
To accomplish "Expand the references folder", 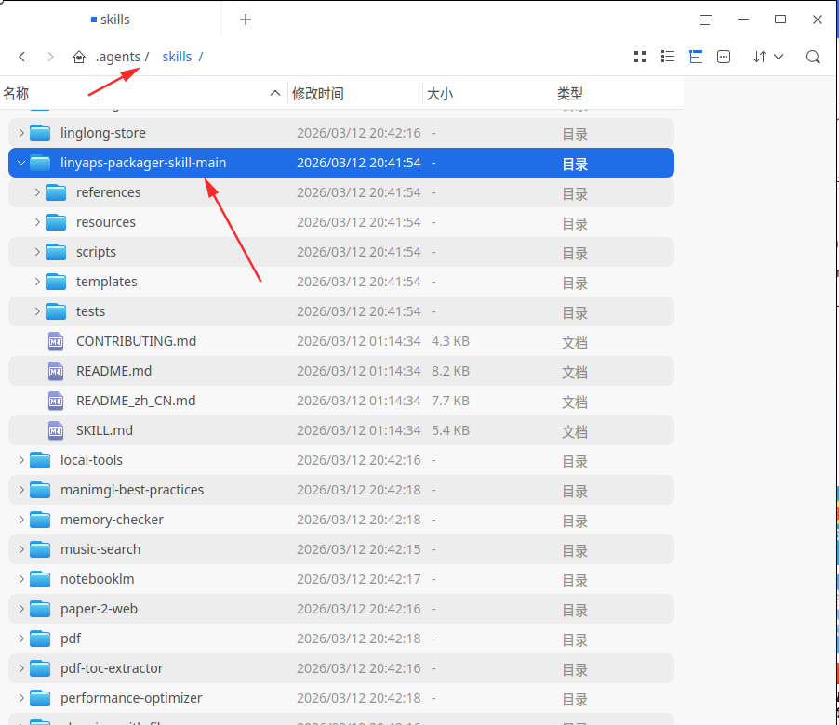I will (x=37, y=192).
